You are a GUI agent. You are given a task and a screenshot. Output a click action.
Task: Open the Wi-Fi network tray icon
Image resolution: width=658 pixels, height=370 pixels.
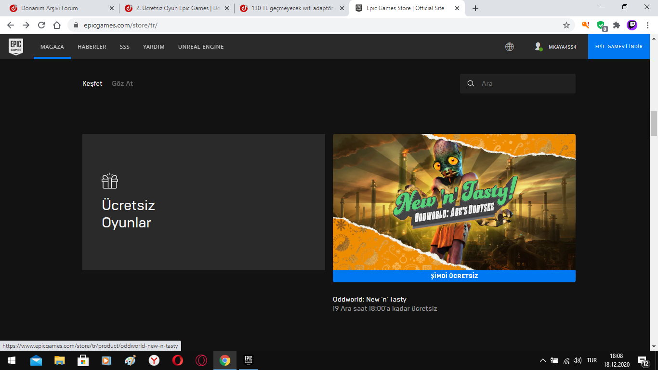(566, 360)
